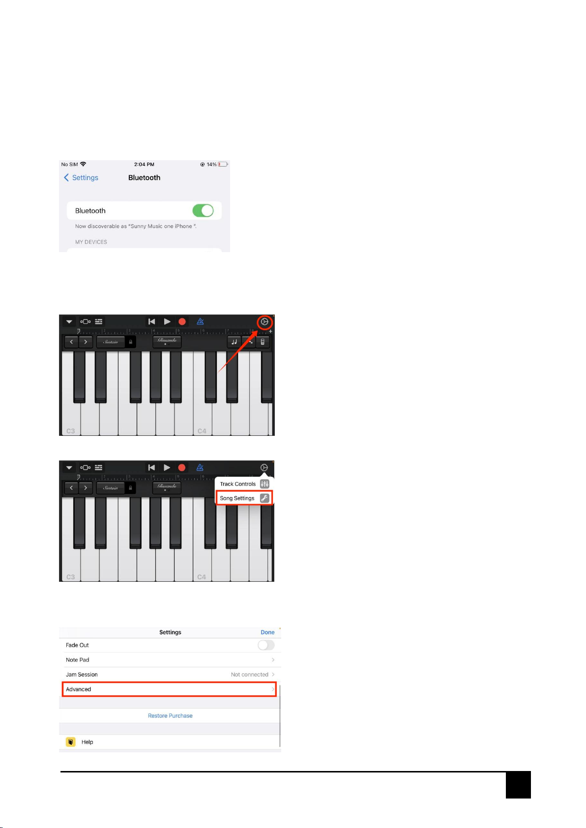
Task: Tap the yellow Help book icon
Action: click(x=71, y=742)
